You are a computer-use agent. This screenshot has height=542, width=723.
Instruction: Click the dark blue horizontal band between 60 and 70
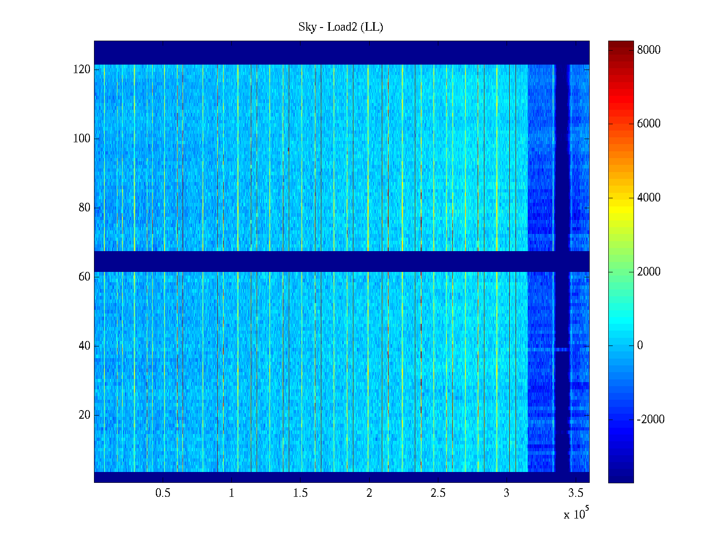[x=316, y=261]
